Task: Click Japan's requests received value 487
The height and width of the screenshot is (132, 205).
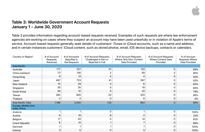Action: [x=58, y=80]
